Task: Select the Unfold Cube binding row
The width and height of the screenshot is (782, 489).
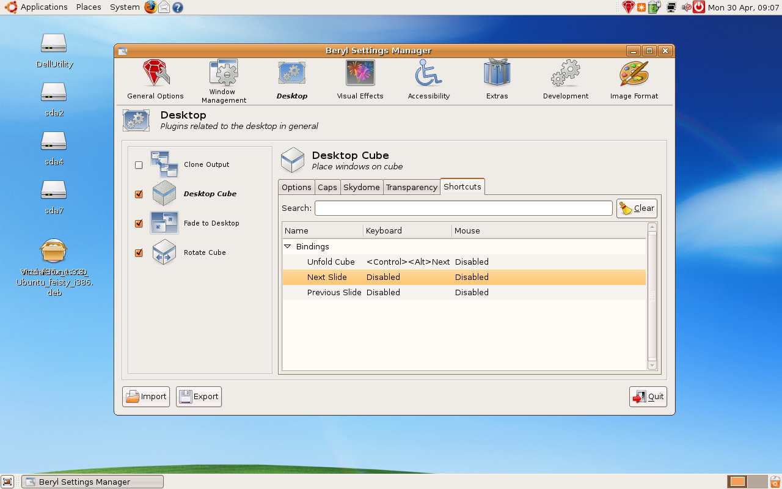Action: (464, 262)
